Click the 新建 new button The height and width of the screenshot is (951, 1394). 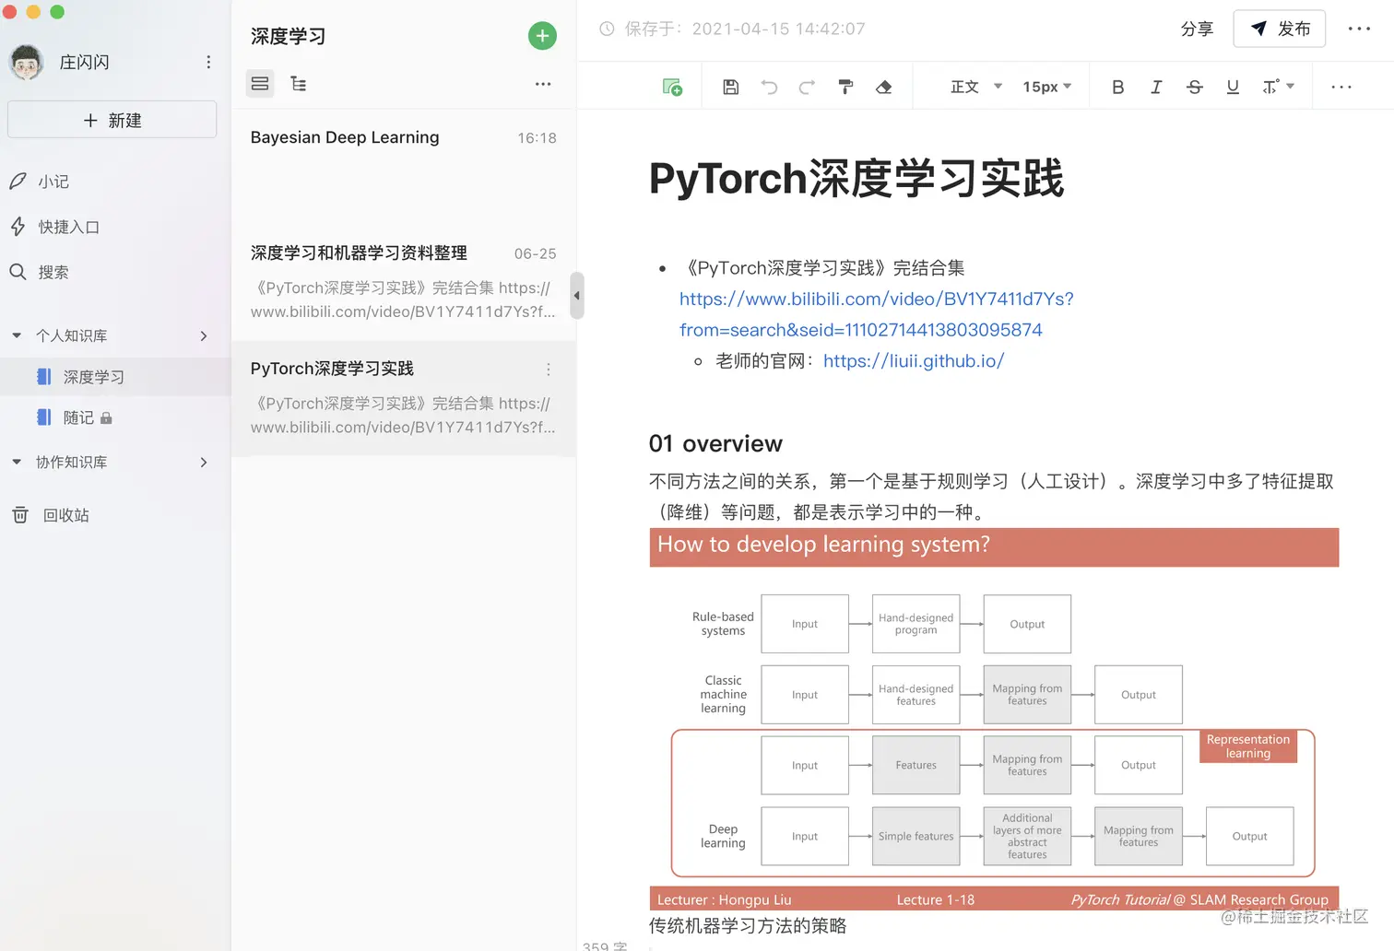112,120
